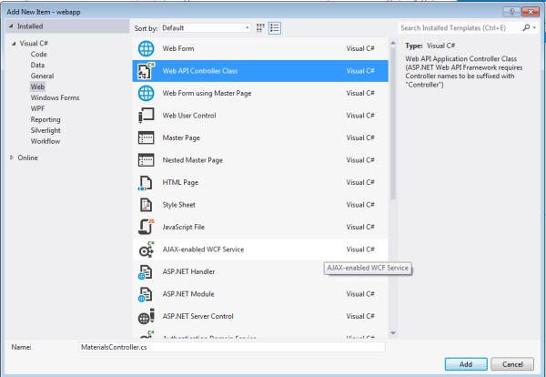The height and width of the screenshot is (377, 546).
Task: Select the Code category
Action: click(x=38, y=55)
